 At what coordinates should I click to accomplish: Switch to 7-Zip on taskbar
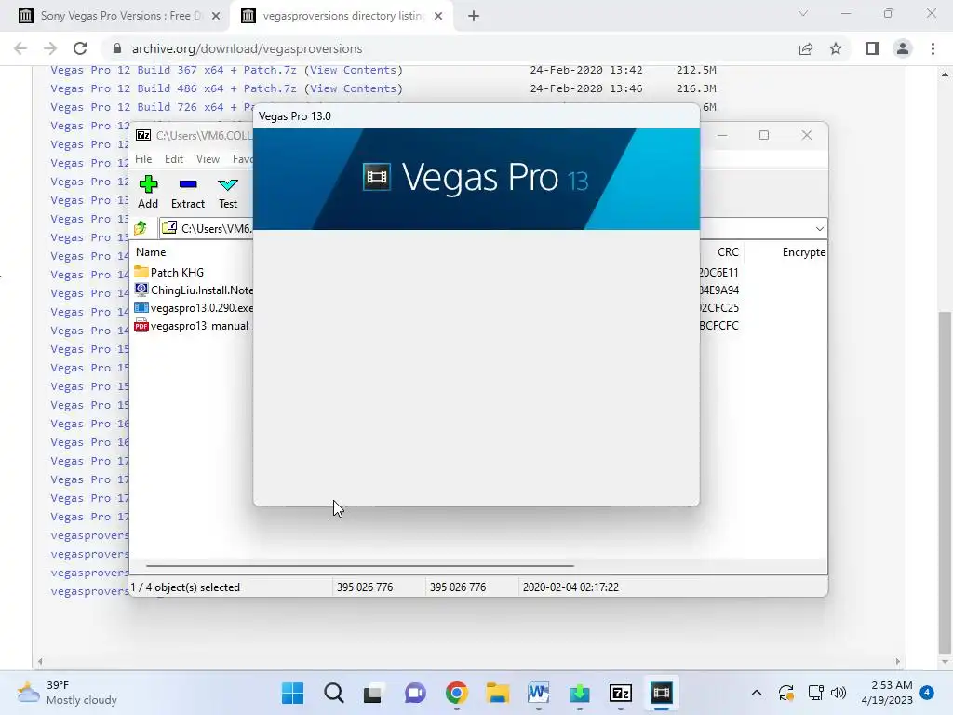click(x=621, y=693)
